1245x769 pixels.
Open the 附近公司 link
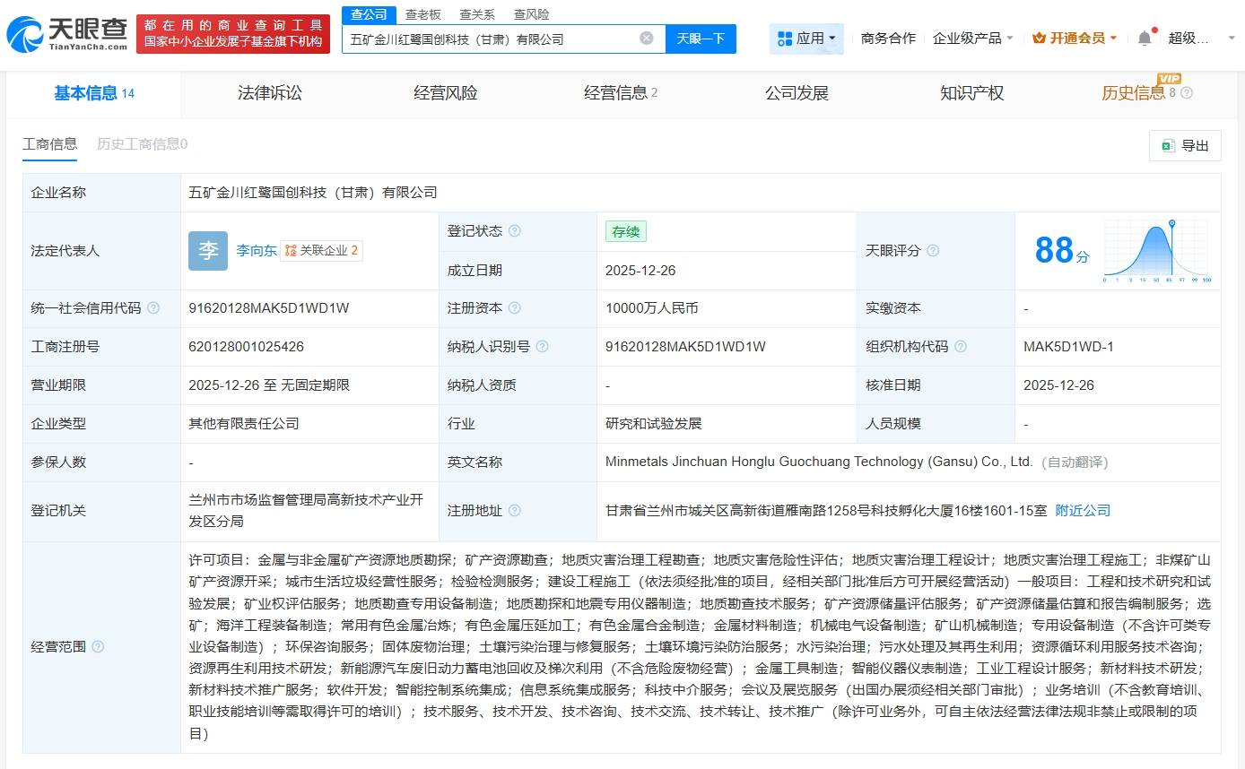pos(1083,511)
